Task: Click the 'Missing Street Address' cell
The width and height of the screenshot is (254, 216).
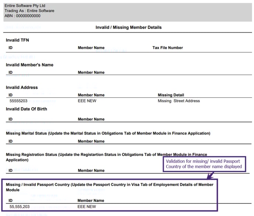Action: [179, 101]
